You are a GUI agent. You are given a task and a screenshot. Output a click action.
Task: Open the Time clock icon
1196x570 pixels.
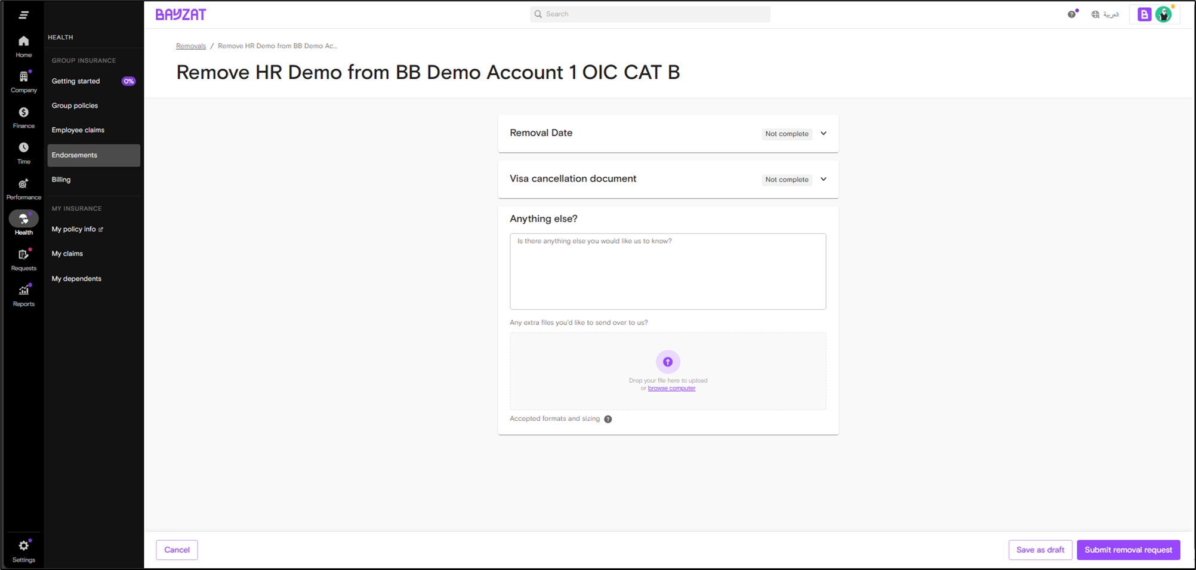[23, 148]
